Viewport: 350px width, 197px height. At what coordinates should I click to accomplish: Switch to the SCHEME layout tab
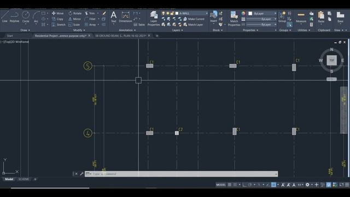tap(24, 179)
